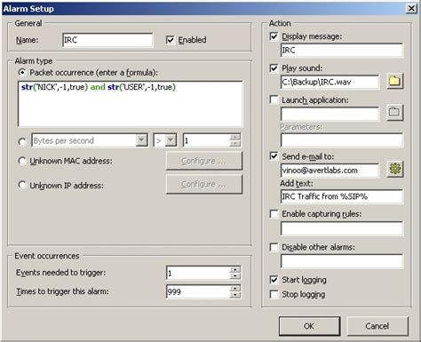Select the Bytes per second radio button
This screenshot has height=342, width=421.
tap(22, 141)
